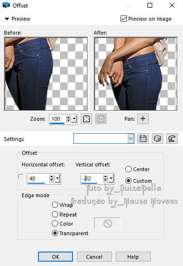This screenshot has height=266, width=183.
Task: Click the Help button
Action: (x=133, y=257)
